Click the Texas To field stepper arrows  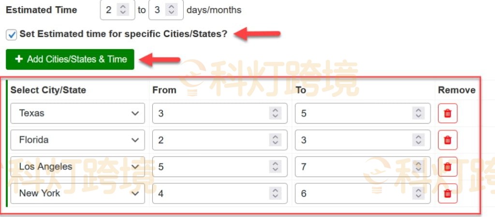point(418,113)
